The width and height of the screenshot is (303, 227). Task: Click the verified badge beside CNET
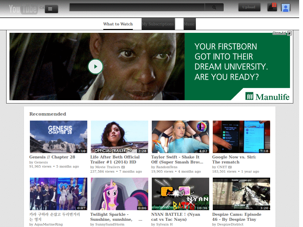230,167
